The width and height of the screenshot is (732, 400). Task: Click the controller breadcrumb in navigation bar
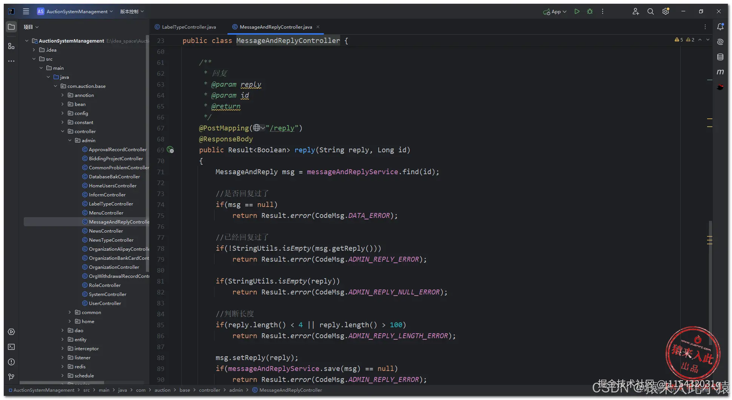(x=210, y=390)
